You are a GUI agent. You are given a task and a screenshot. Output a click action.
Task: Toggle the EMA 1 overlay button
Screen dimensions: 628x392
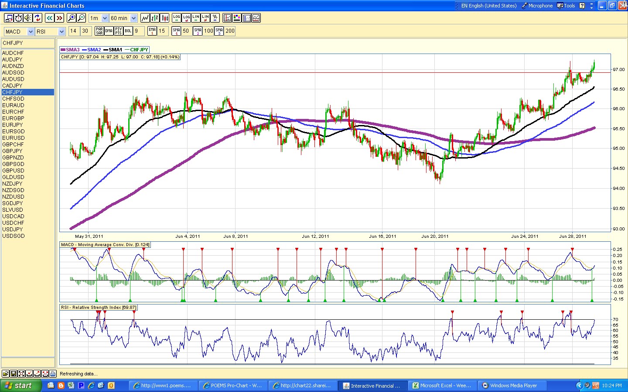pos(152,31)
